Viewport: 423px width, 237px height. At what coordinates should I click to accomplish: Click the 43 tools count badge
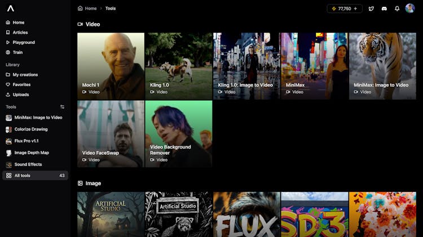(x=62, y=175)
